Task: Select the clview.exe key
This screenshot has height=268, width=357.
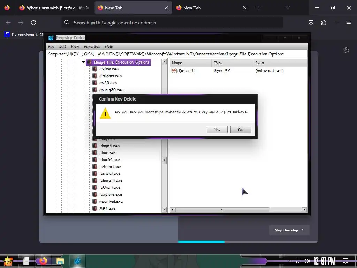Action: [109, 69]
